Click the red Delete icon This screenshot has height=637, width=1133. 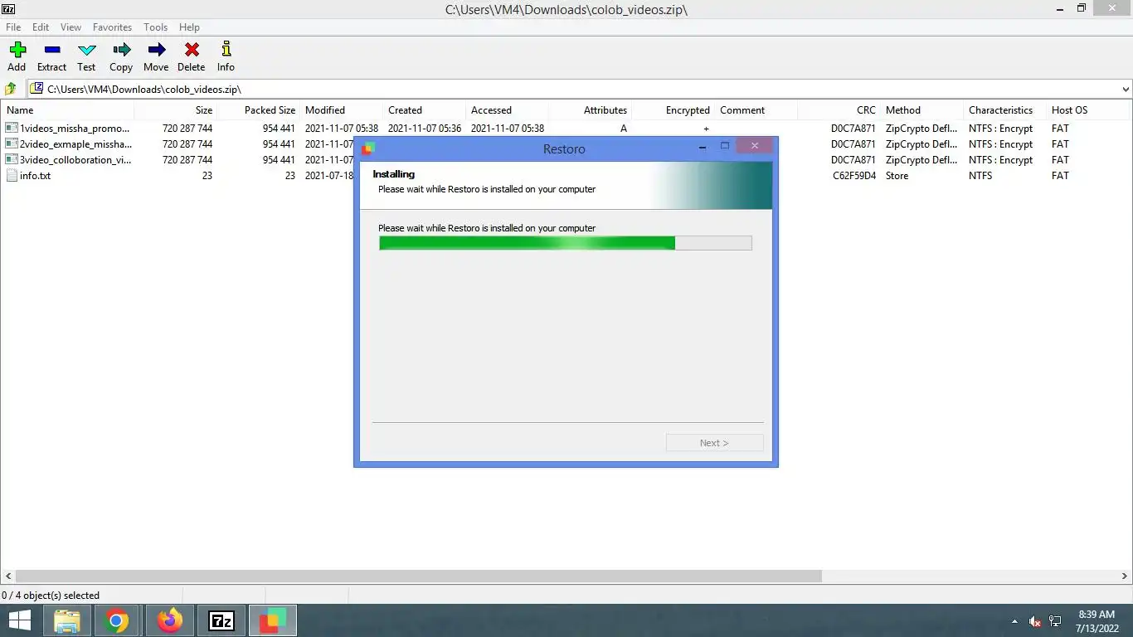[x=191, y=50]
